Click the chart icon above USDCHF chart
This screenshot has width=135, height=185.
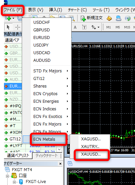tap(70, 164)
